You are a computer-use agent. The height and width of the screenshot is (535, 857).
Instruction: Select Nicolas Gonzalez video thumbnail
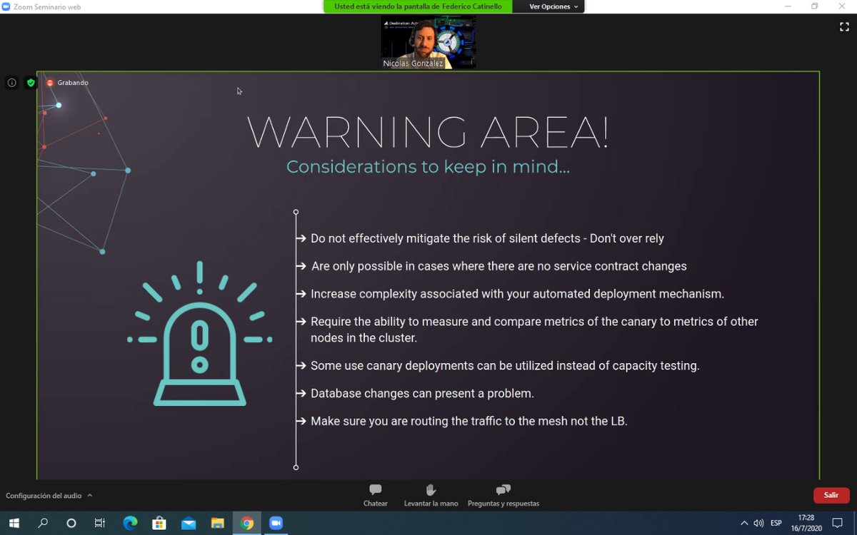click(428, 41)
